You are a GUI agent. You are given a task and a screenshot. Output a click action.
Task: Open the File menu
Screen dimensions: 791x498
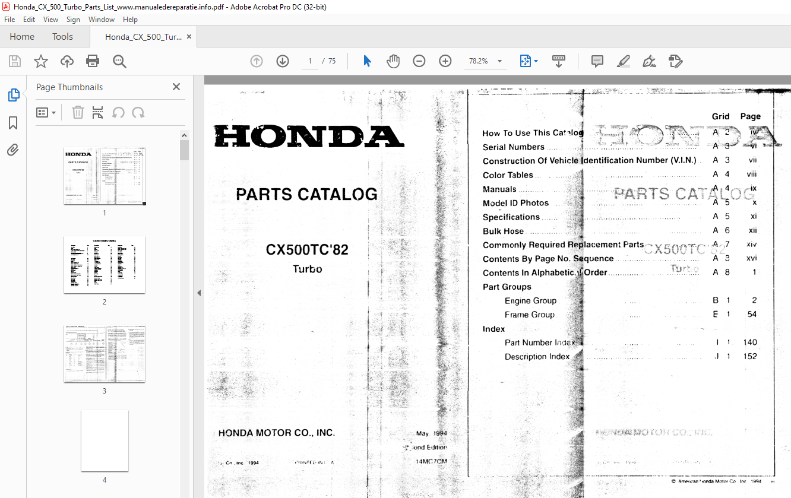[x=10, y=20]
